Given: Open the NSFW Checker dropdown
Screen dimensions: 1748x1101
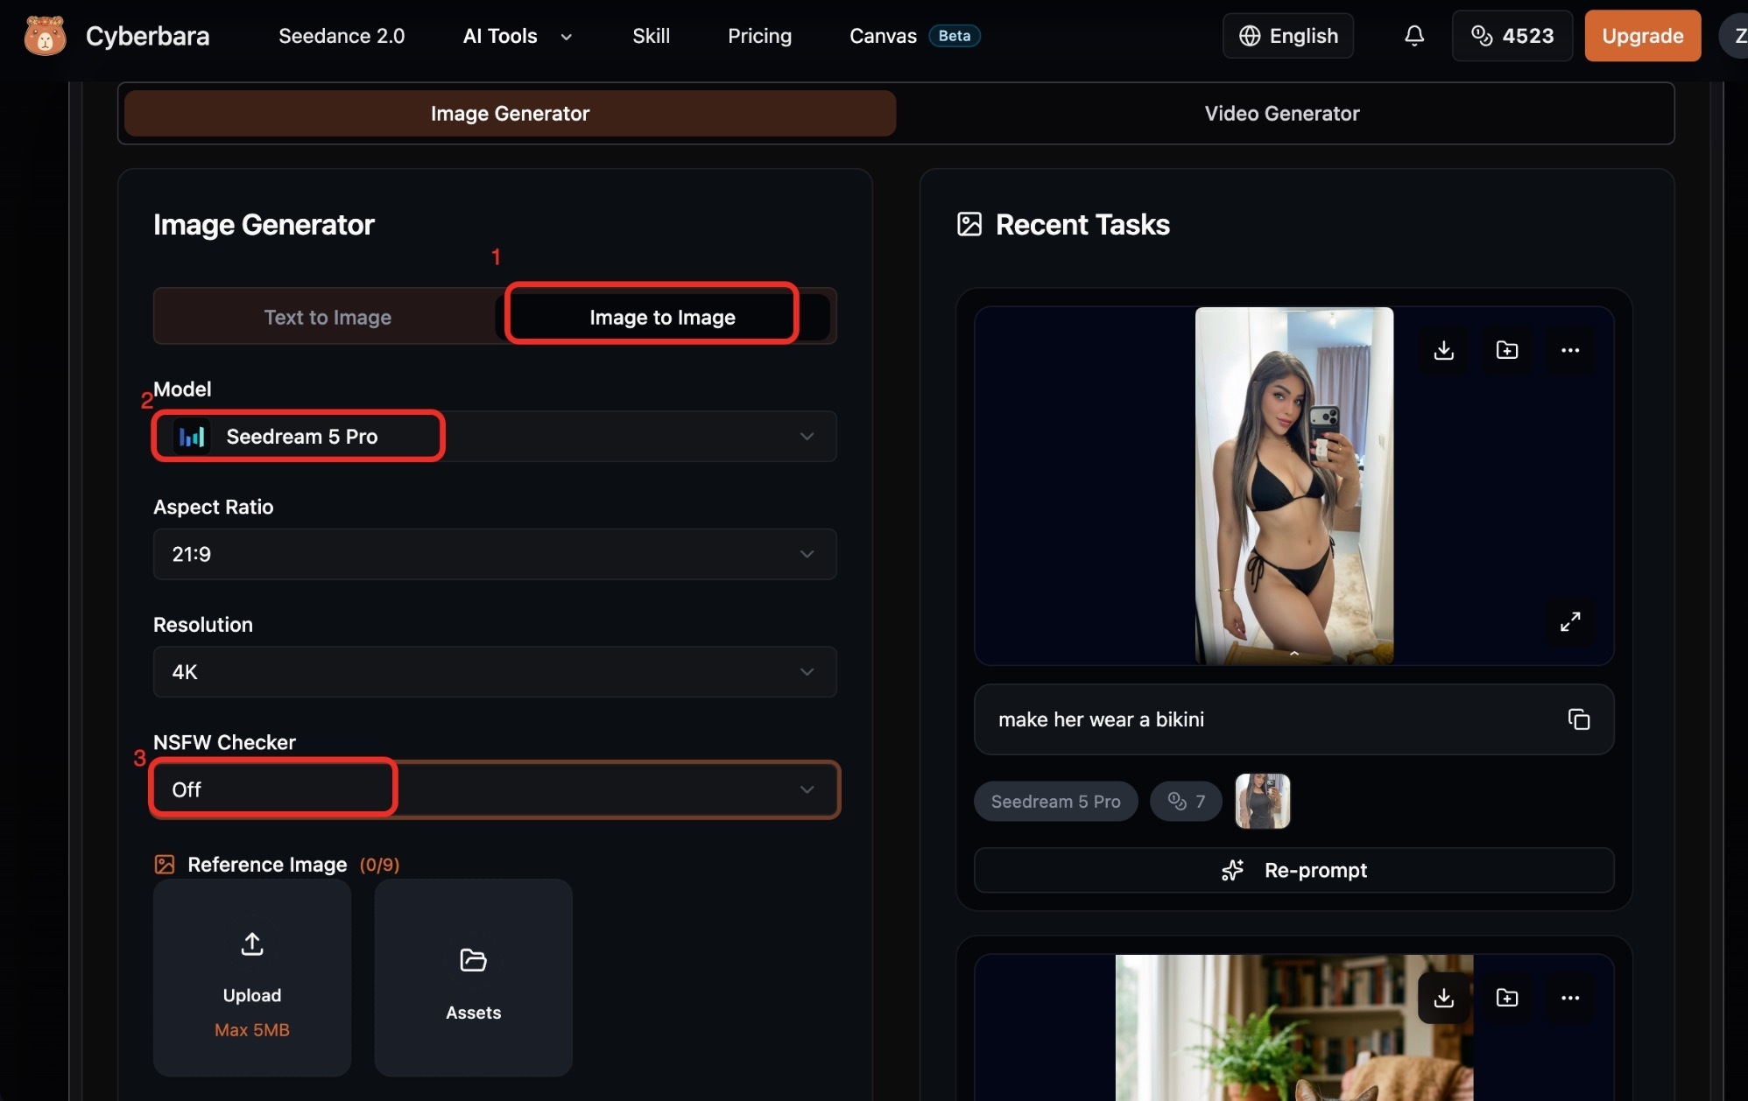Looking at the screenshot, I should coord(495,789).
